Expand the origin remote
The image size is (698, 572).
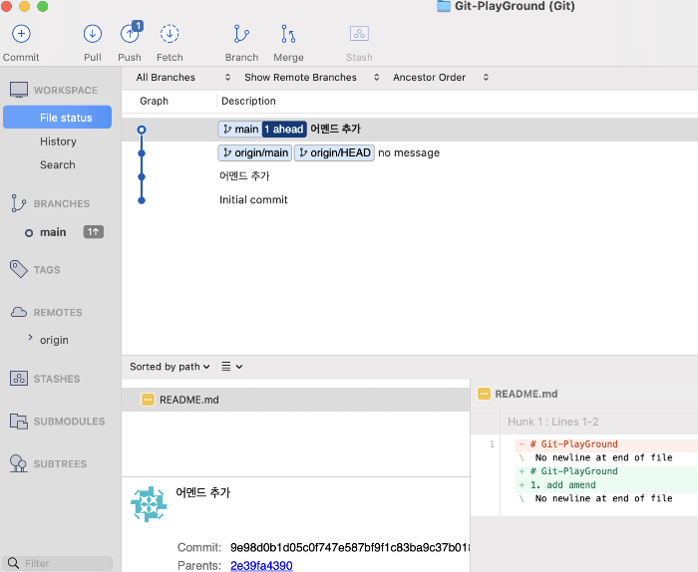click(30, 337)
